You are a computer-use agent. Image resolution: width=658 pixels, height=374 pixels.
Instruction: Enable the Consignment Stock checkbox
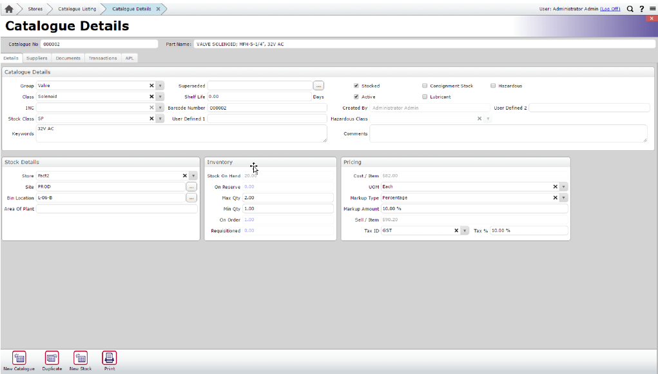tap(425, 85)
